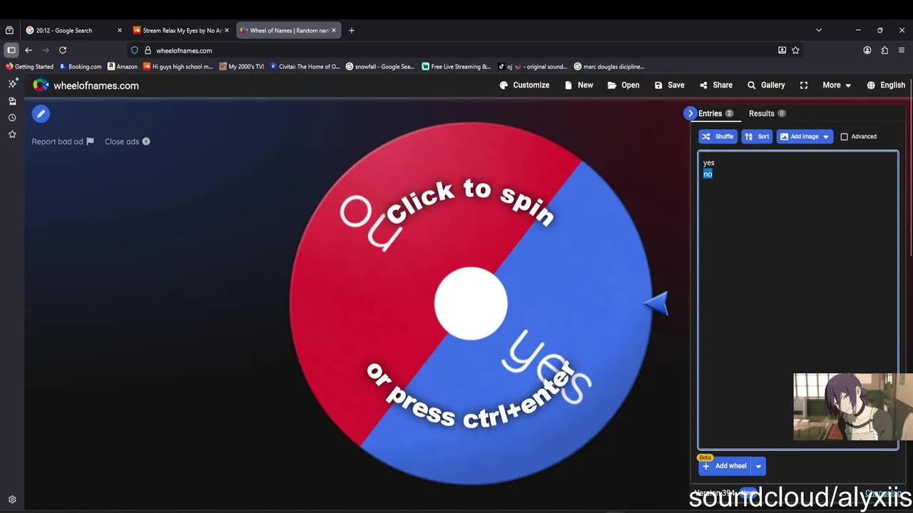
Task: Open the browser hamburger menu
Action: [902, 51]
